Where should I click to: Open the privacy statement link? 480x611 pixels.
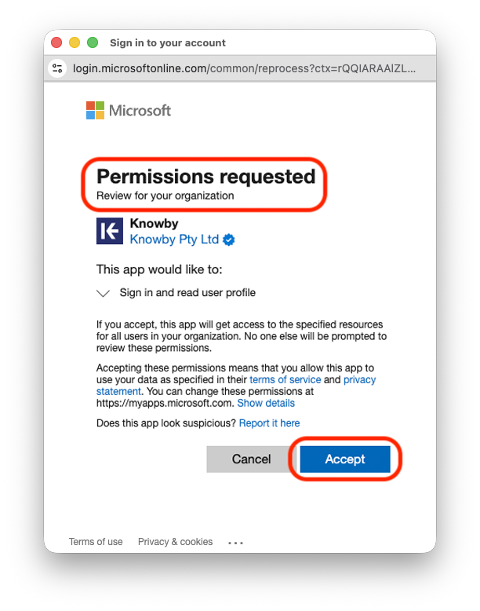tap(359, 379)
